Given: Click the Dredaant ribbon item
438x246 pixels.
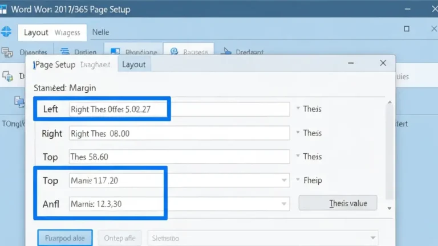Looking at the screenshot, I should coord(242,52).
